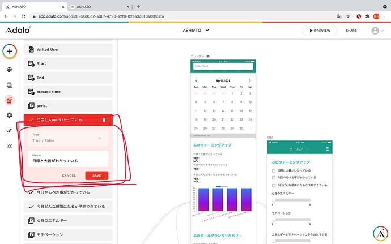Open the Screens icon in sidebar
This screenshot has height=244, width=391.
[x=10, y=85]
